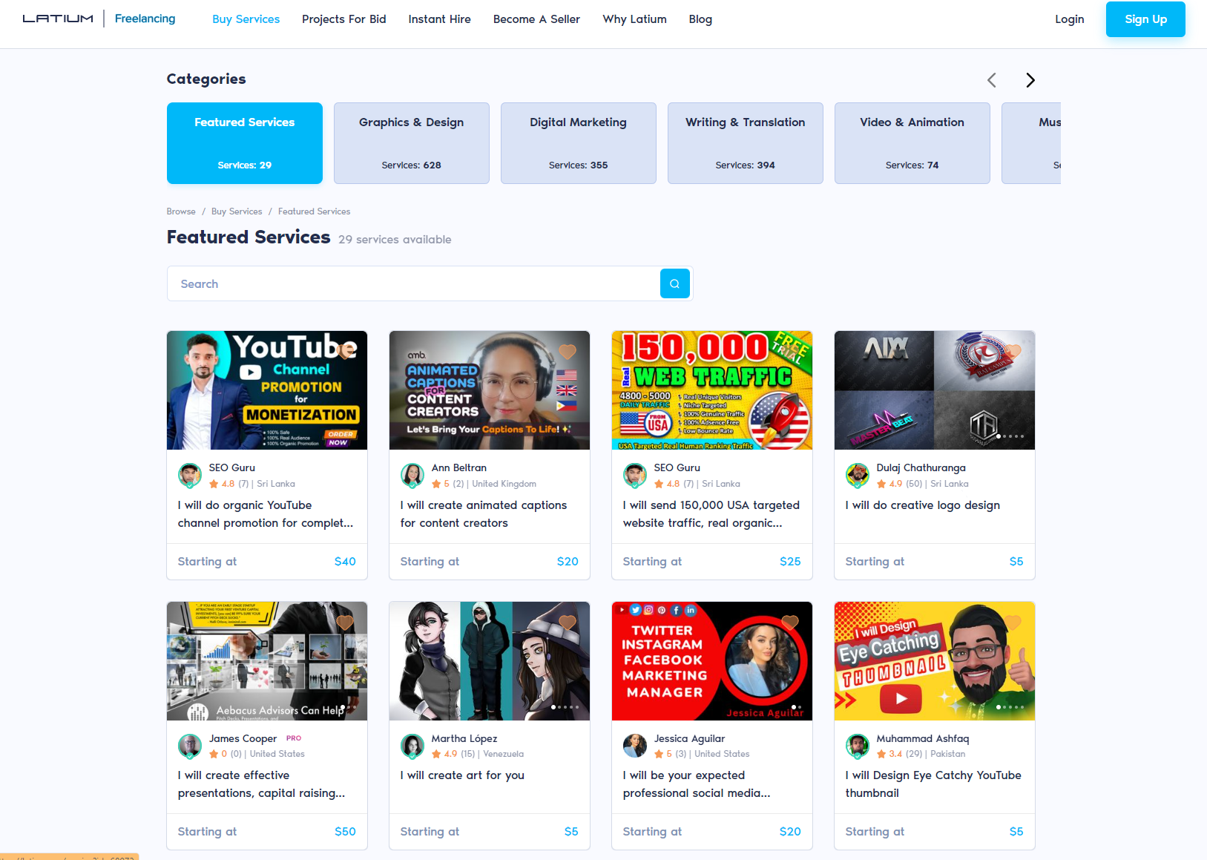1207x860 pixels.
Task: Open Martha López's profile avatar
Action: (x=412, y=746)
